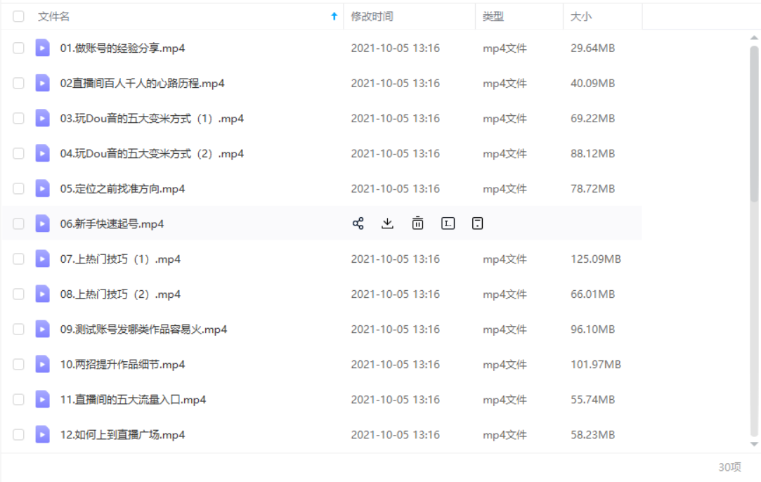Click video icon of 05.定位之前找准方向.mp4
This screenshot has width=761, height=482.
pos(43,188)
